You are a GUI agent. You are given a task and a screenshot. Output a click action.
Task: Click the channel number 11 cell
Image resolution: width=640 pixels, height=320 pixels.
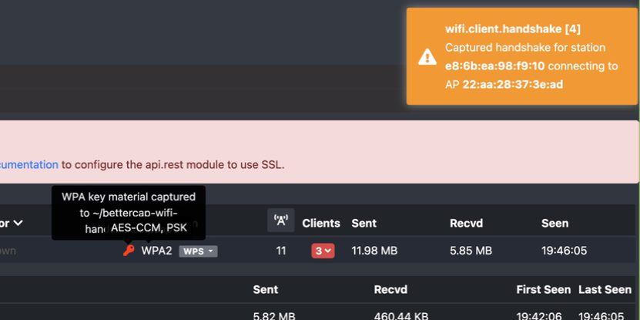pos(280,251)
